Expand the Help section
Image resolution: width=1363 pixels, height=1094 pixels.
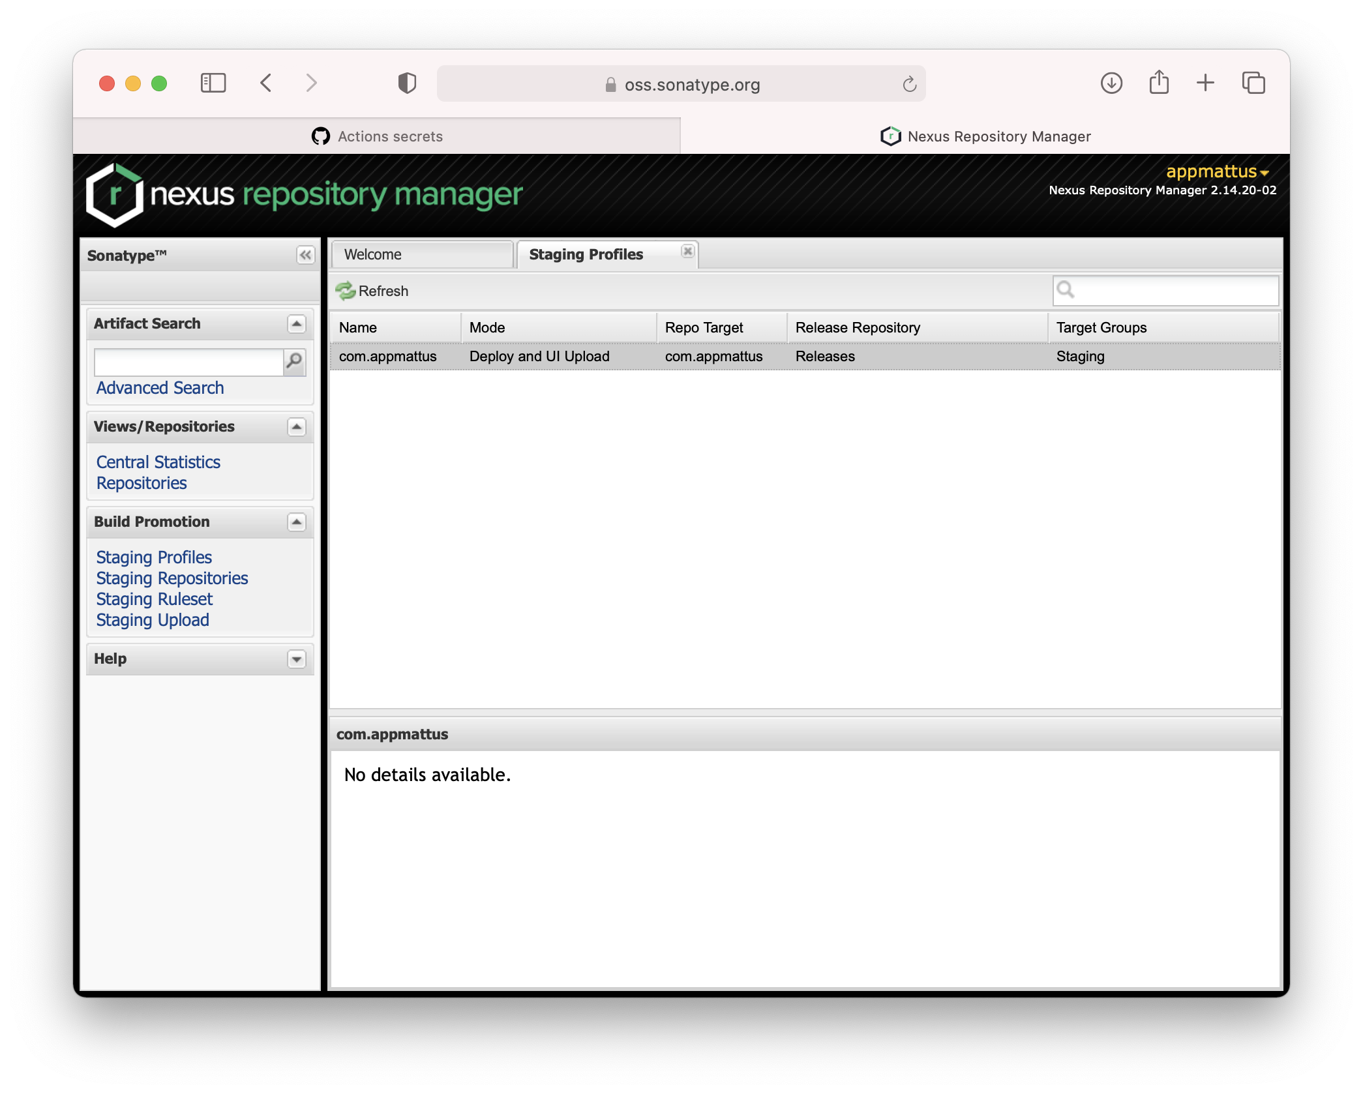[x=297, y=659]
